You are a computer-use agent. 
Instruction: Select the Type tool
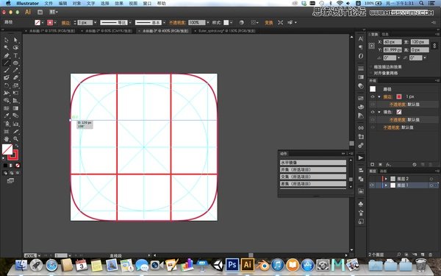coord(15,55)
